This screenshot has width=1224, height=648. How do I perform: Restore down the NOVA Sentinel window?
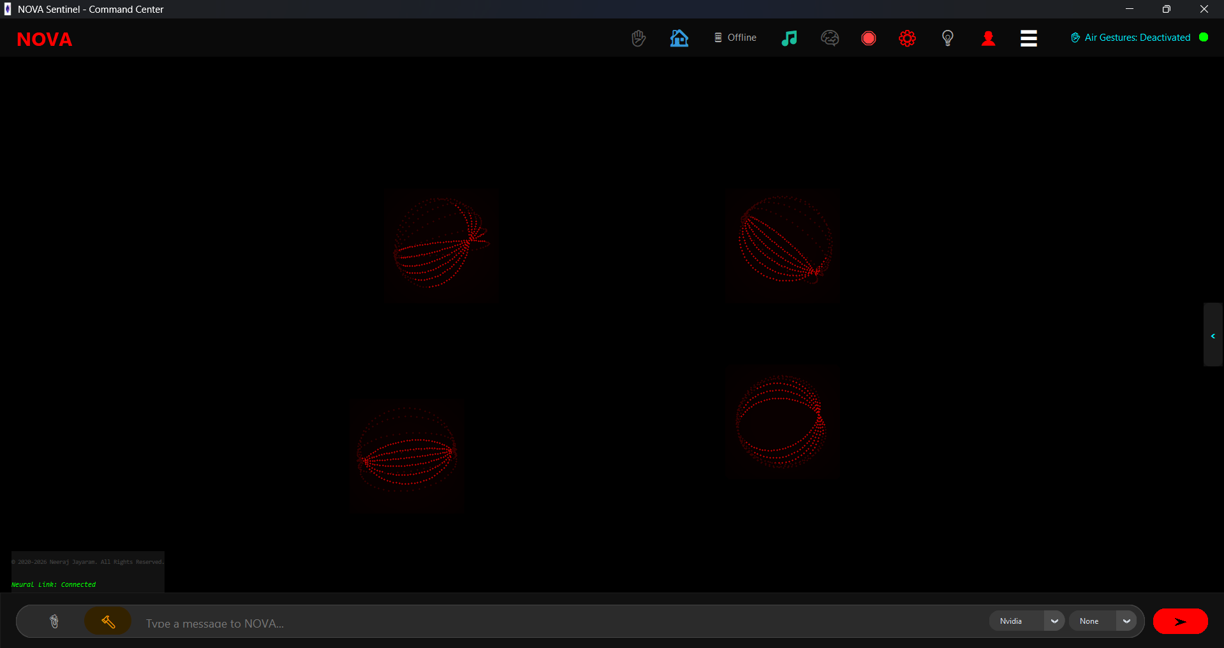click(1167, 9)
